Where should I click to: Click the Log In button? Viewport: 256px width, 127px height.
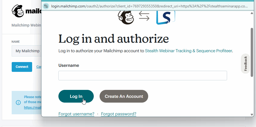76,96
